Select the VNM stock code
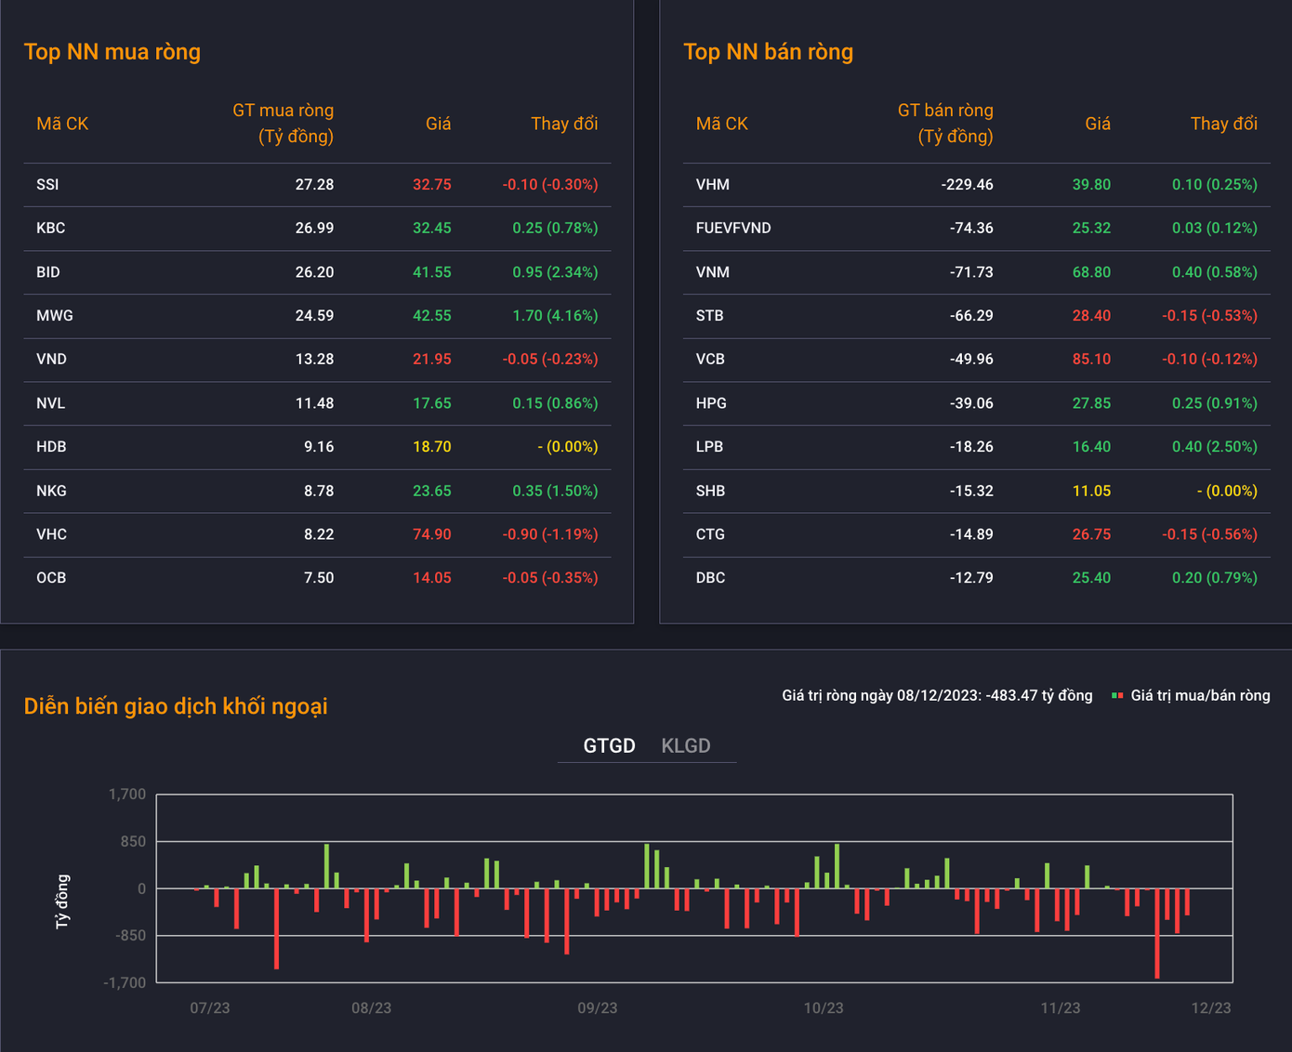The height and width of the screenshot is (1052, 1292). (712, 272)
